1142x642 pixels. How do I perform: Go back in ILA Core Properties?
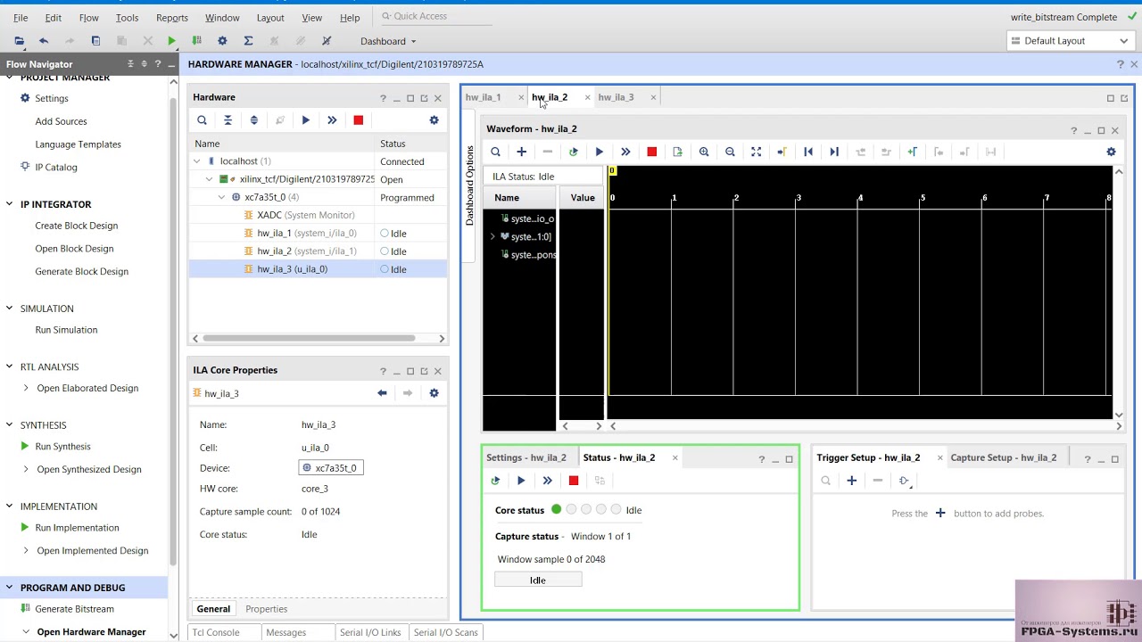tap(382, 393)
